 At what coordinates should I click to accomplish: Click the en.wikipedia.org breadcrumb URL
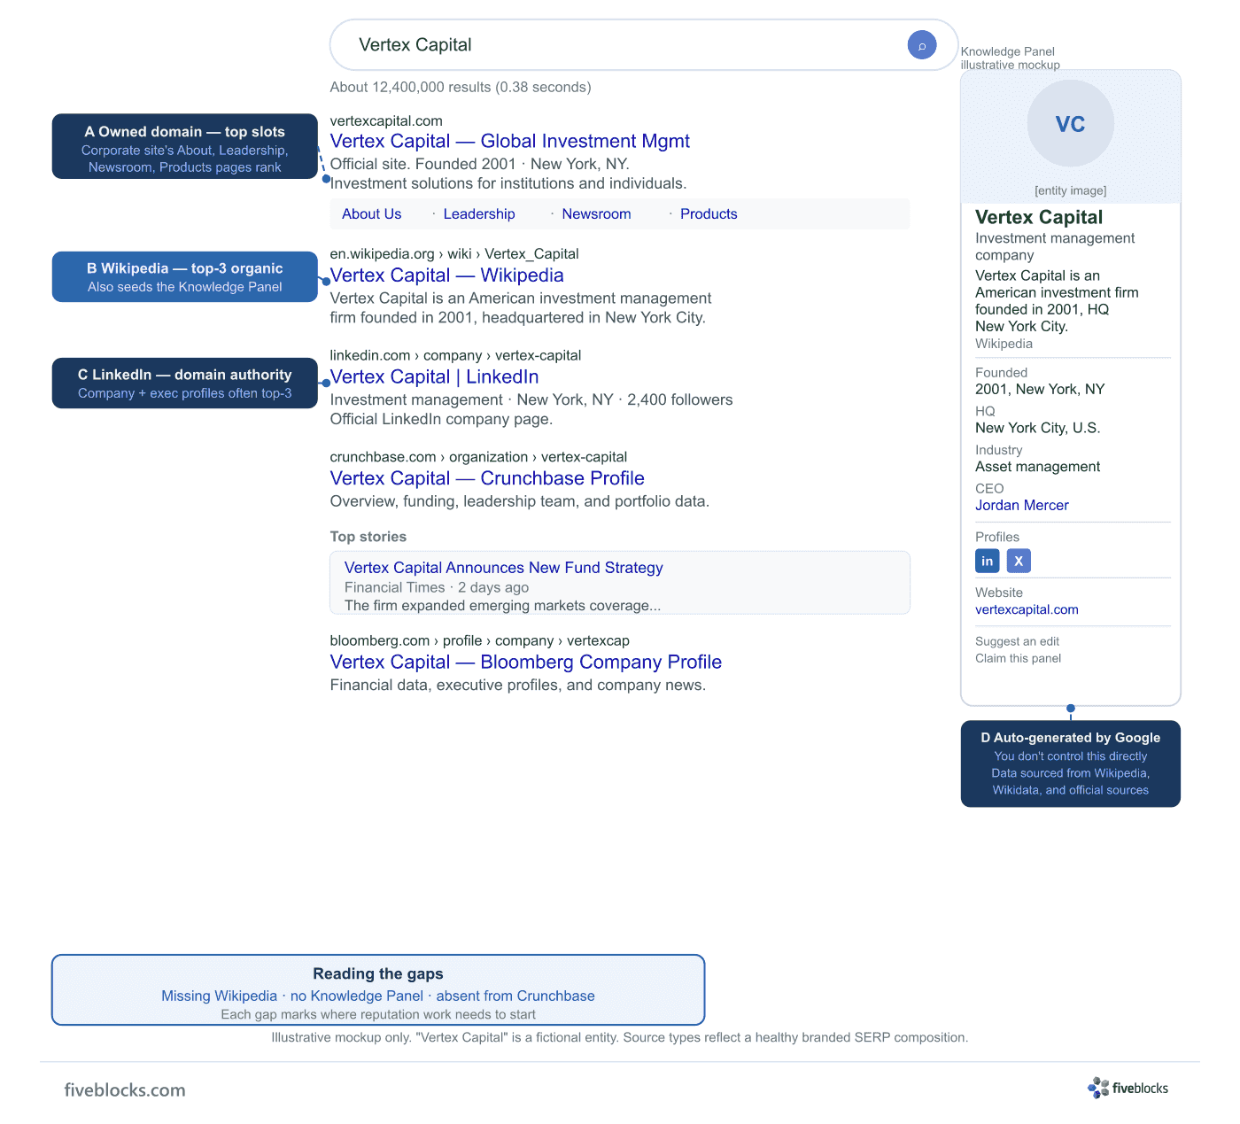pyautogui.click(x=454, y=253)
